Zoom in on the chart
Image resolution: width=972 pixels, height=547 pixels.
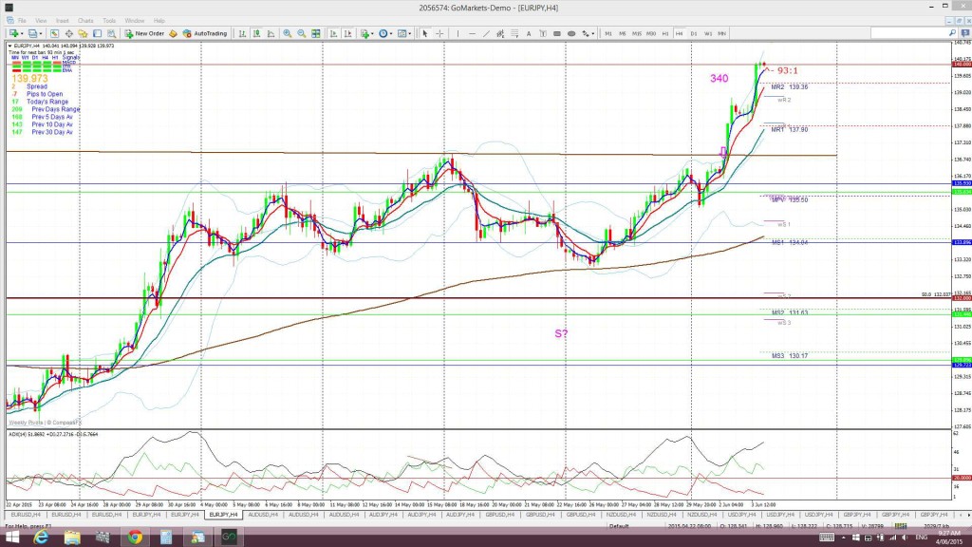pyautogui.click(x=287, y=33)
